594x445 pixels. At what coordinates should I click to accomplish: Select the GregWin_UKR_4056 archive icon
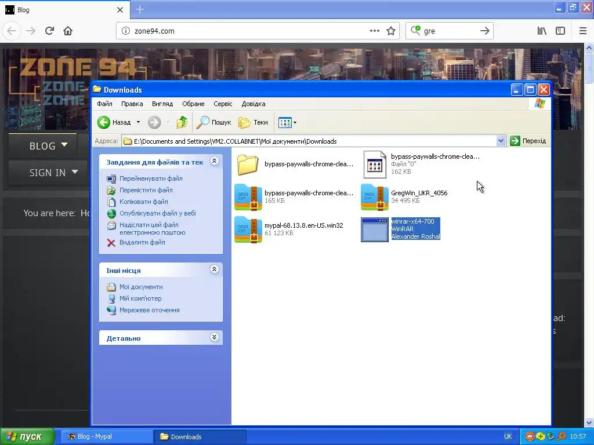pos(375,197)
